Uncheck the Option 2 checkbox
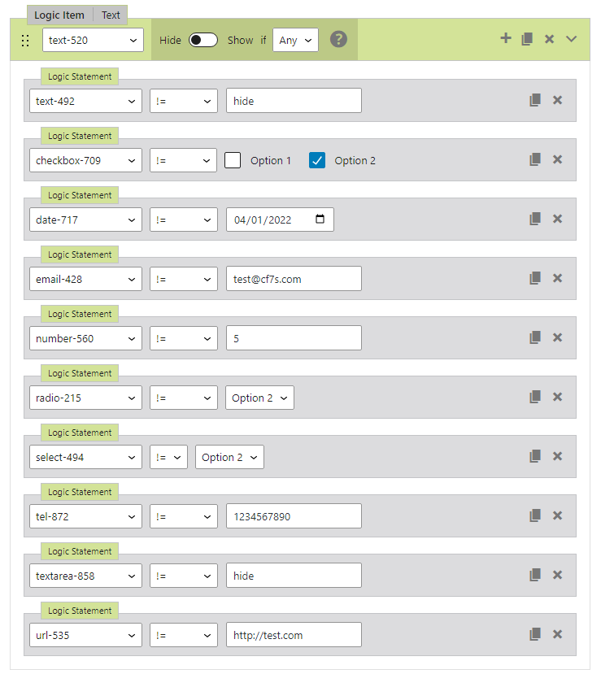The width and height of the screenshot is (601, 674). 317,160
